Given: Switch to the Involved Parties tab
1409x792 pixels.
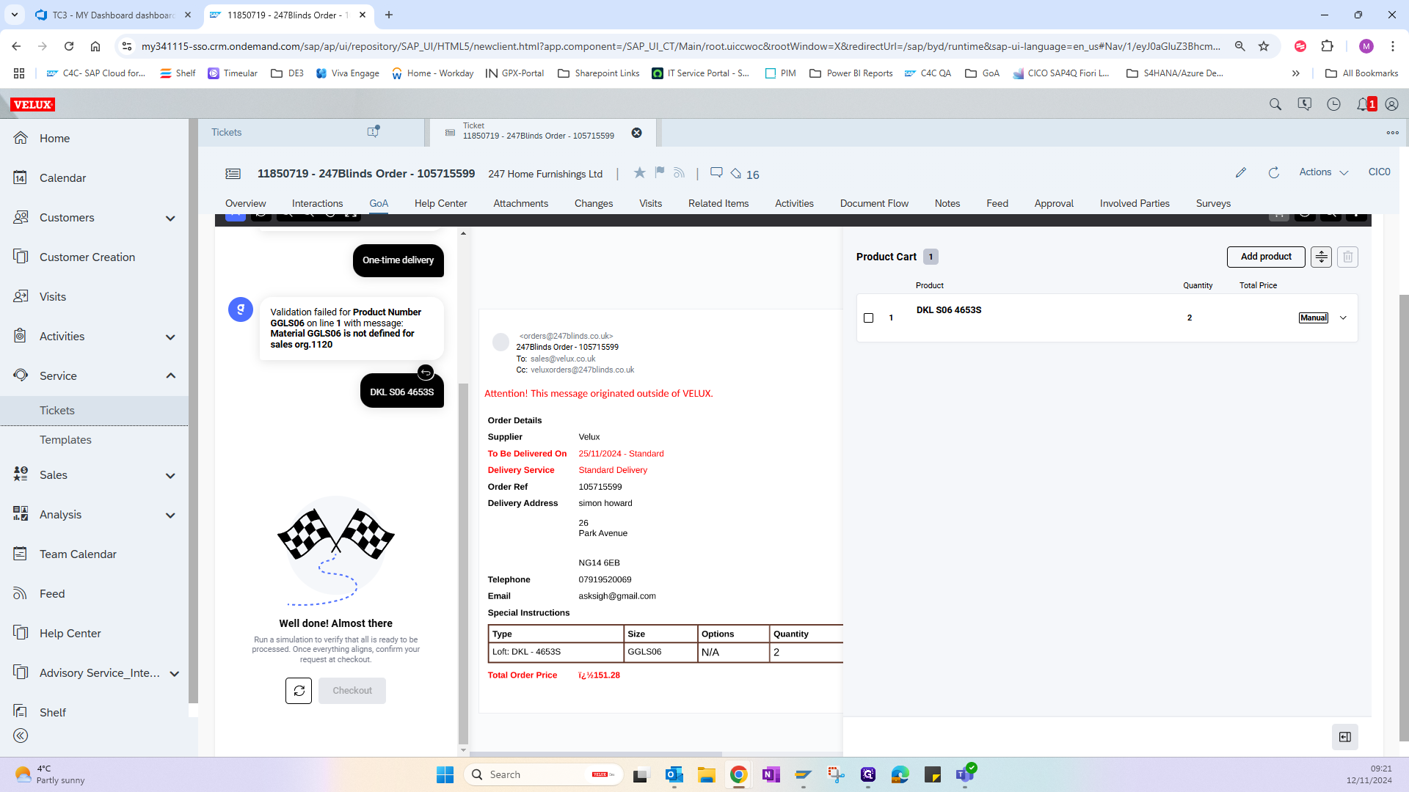Looking at the screenshot, I should (x=1135, y=203).
